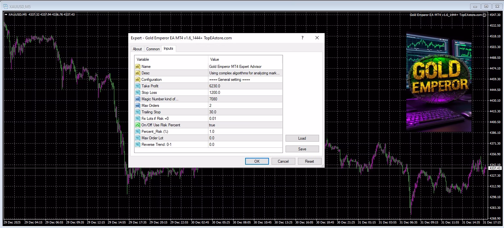
Task: Click the Stop Loss variable name
Action: click(x=149, y=93)
